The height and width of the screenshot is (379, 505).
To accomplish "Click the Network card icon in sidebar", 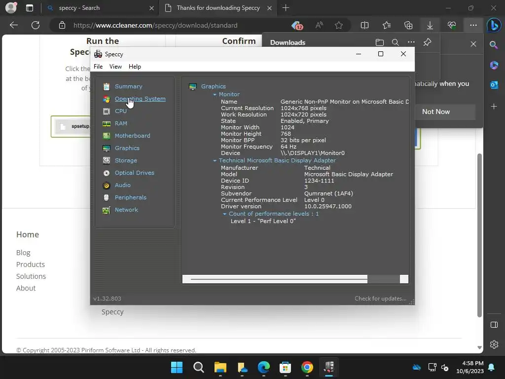I will click(x=107, y=210).
